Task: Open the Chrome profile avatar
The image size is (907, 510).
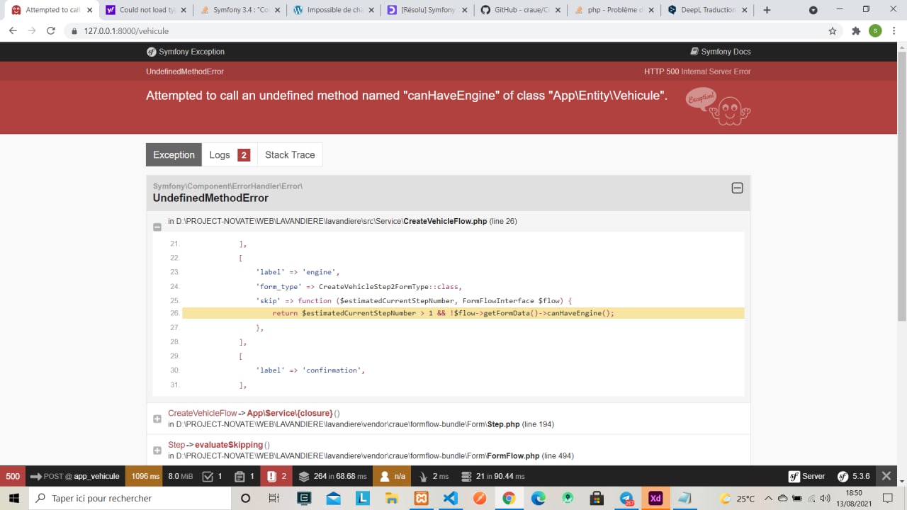Action: pyautogui.click(x=875, y=31)
